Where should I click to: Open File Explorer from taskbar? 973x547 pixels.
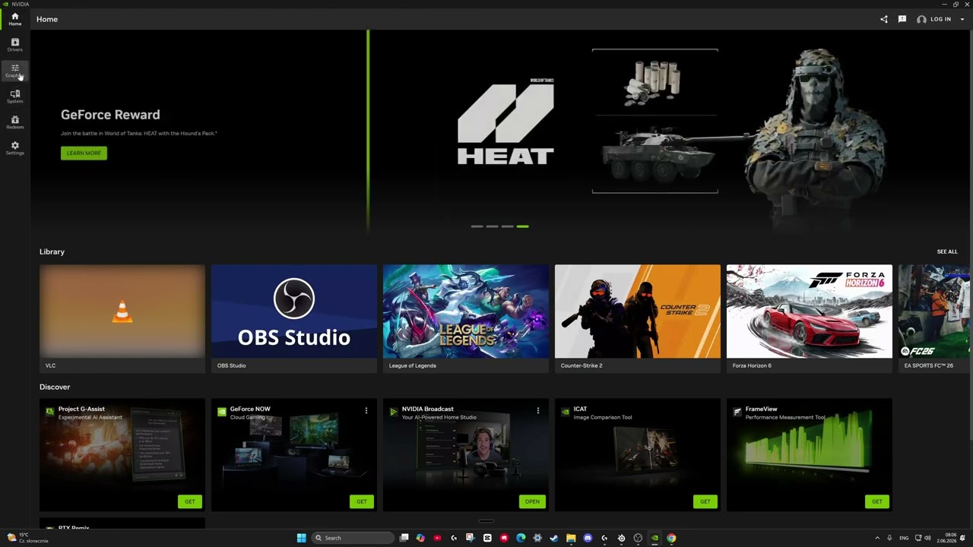point(571,538)
